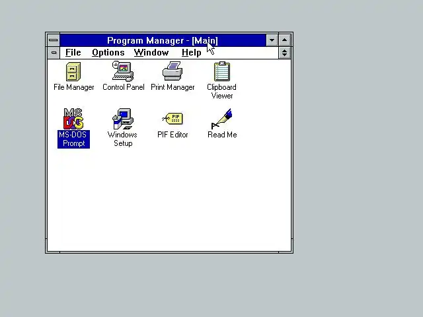Select the Control Panel icon
The width and height of the screenshot is (423, 317).
123,71
